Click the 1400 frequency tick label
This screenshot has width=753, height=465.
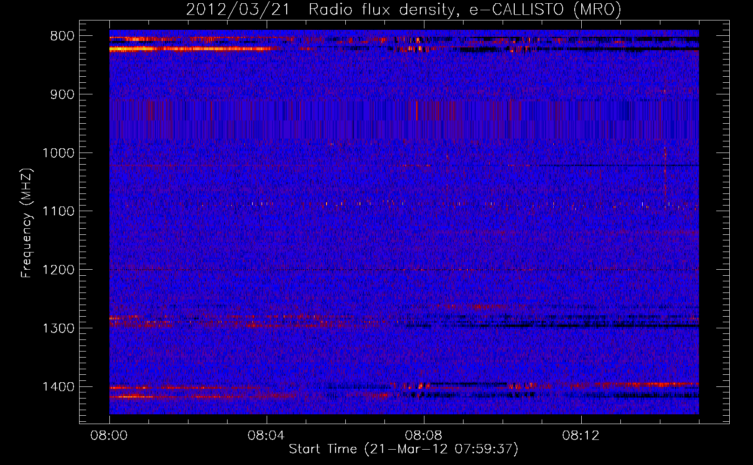click(58, 387)
